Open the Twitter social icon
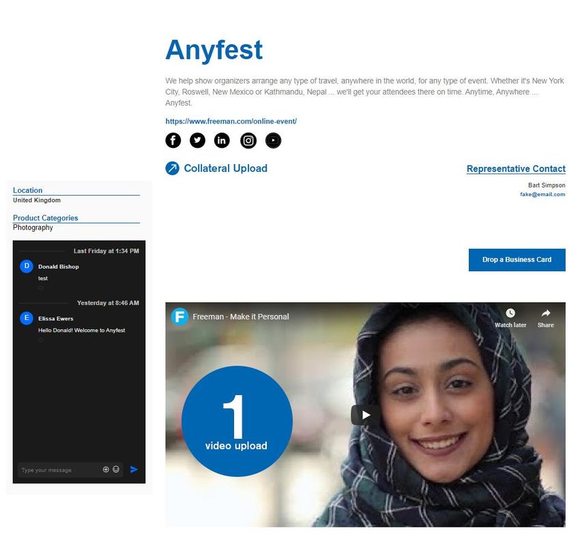 [197, 140]
